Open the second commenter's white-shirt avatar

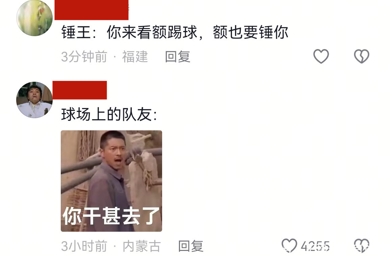tap(34, 100)
